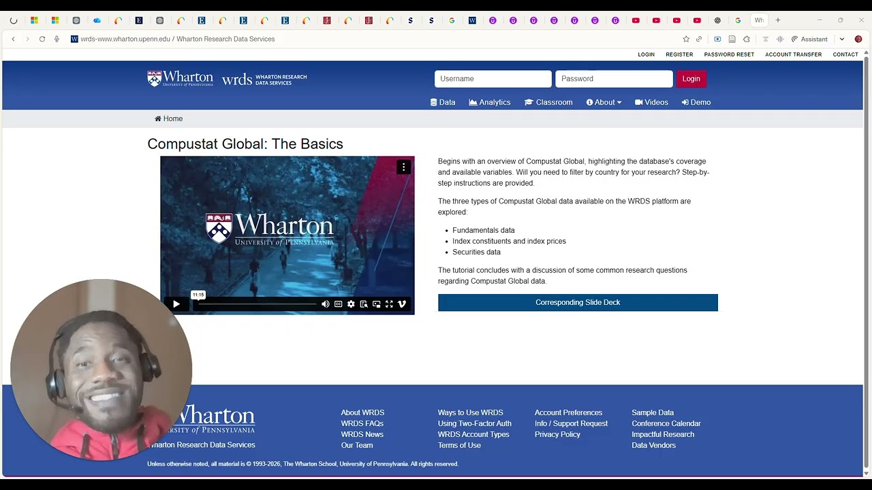
Task: Open the Videos menu item
Action: point(651,102)
